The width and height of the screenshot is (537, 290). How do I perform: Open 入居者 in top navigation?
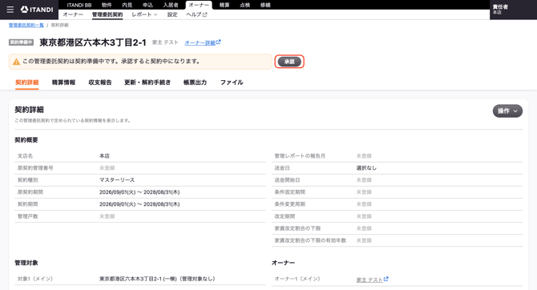171,5
